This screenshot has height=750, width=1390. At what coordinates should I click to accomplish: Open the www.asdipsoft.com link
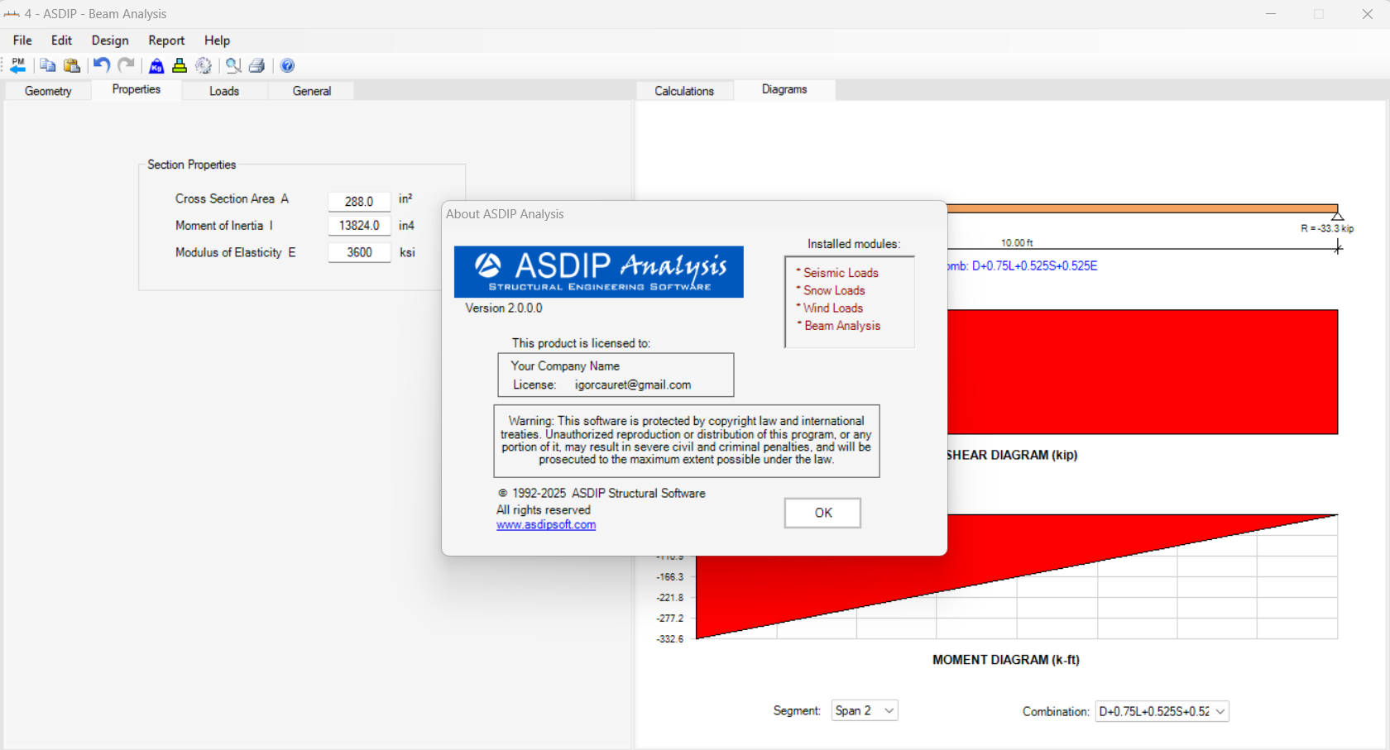(x=545, y=524)
